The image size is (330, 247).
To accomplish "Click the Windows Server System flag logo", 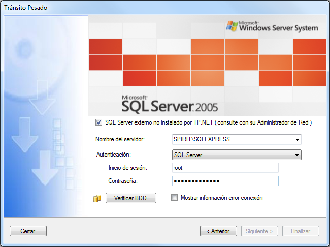I will [232, 26].
